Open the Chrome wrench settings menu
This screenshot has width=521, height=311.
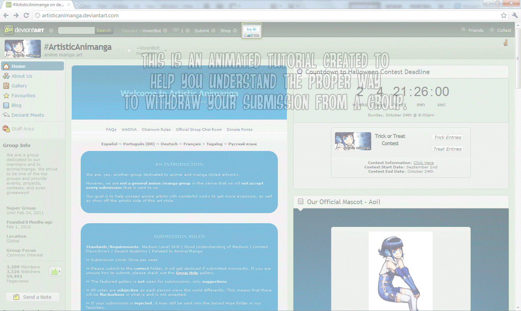[515, 15]
